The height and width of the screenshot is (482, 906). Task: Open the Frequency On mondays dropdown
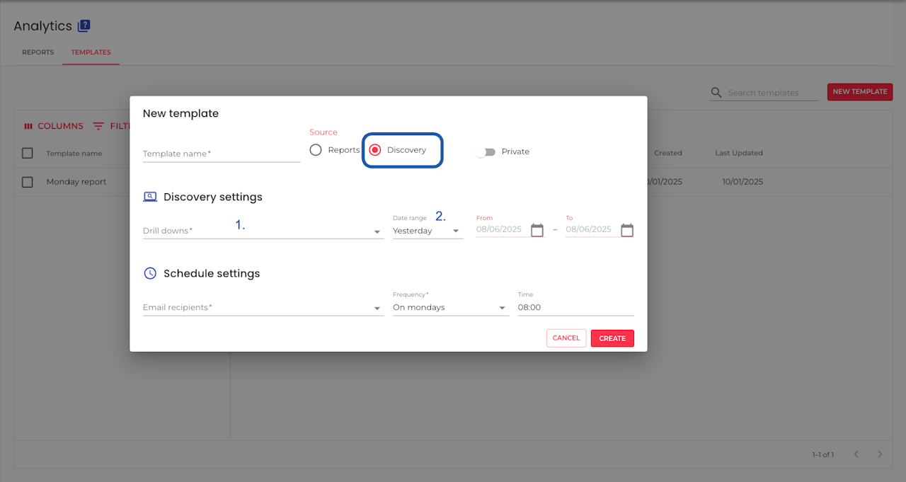tap(451, 307)
